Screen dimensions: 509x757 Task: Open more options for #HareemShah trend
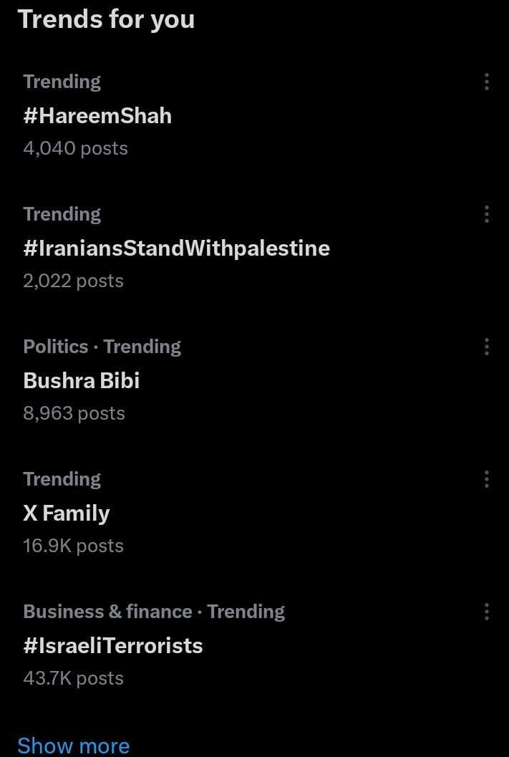486,82
